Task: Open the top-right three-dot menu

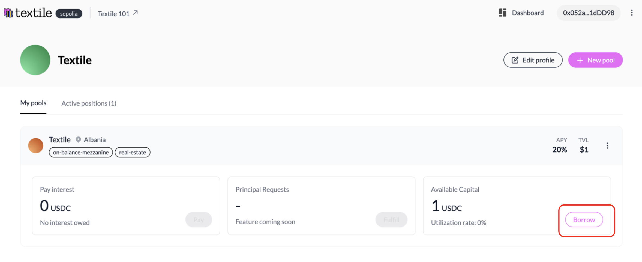Action: [x=632, y=13]
